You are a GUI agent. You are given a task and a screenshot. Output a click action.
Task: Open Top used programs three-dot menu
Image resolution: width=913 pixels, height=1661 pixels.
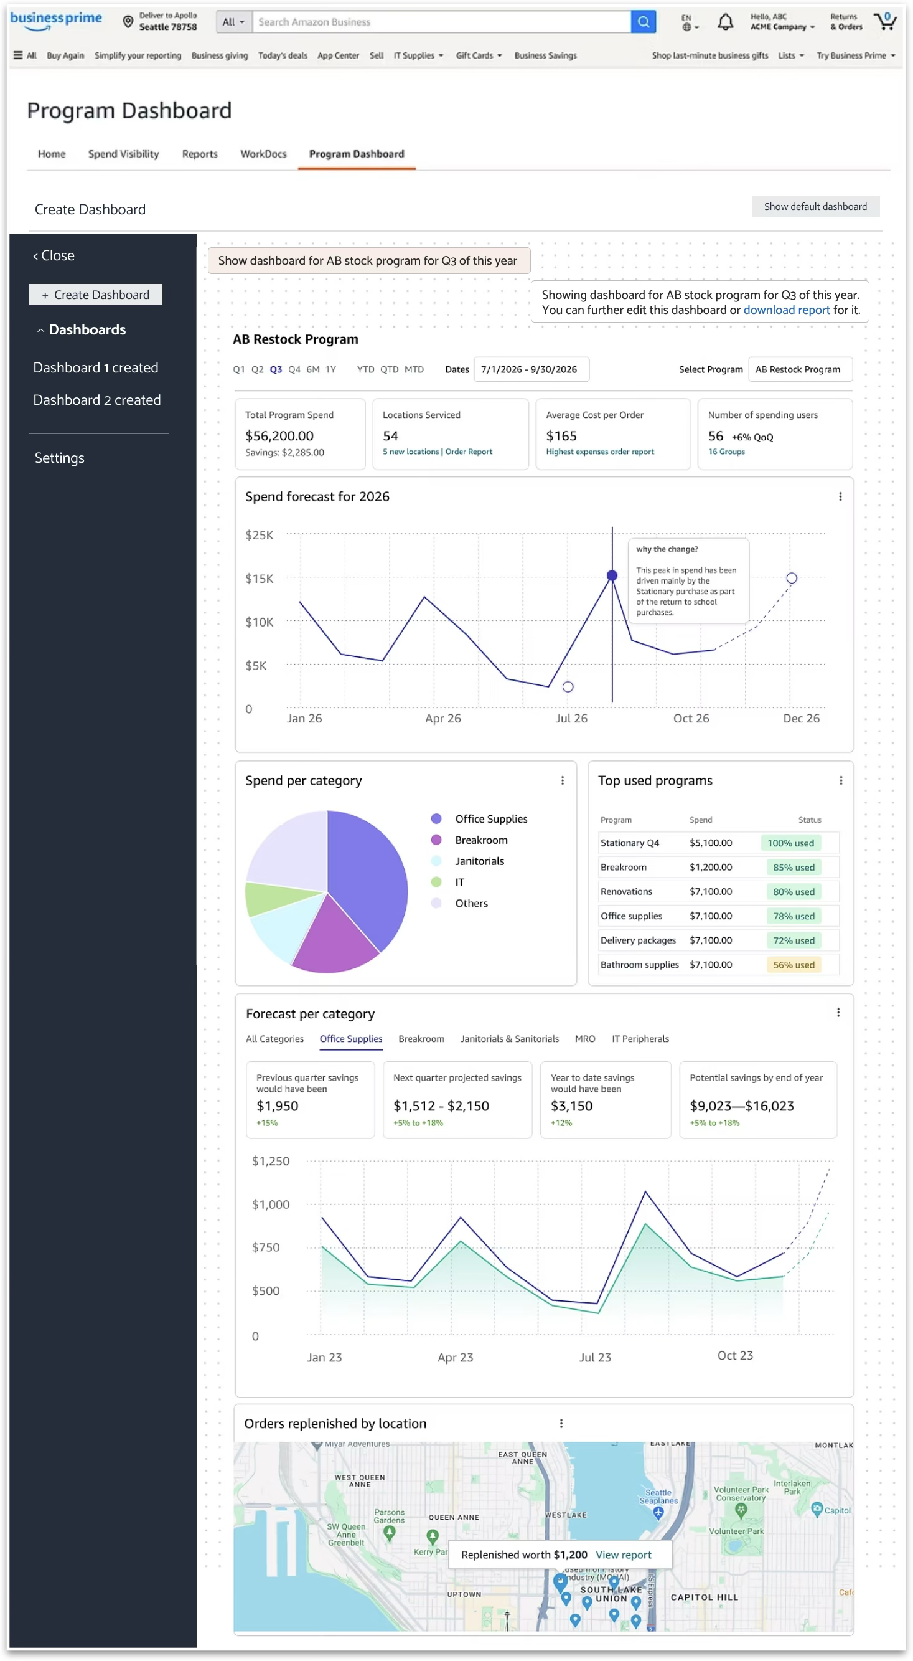pos(840,780)
